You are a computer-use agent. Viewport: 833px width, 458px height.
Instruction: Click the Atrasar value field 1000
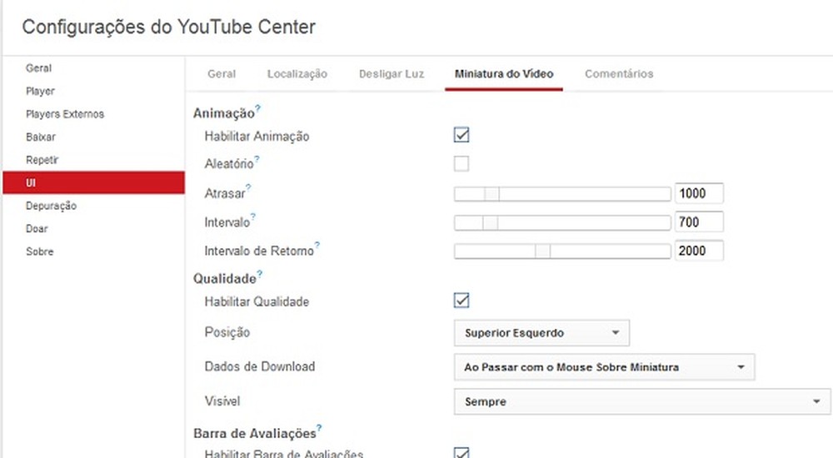[x=699, y=193]
